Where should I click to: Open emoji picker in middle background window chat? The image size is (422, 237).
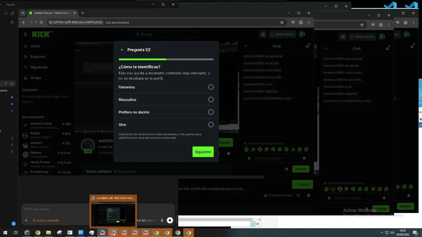[384, 198]
